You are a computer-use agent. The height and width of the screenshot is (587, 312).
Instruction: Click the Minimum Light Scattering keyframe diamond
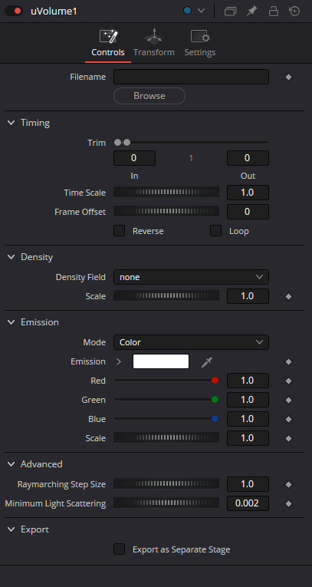pyautogui.click(x=288, y=503)
